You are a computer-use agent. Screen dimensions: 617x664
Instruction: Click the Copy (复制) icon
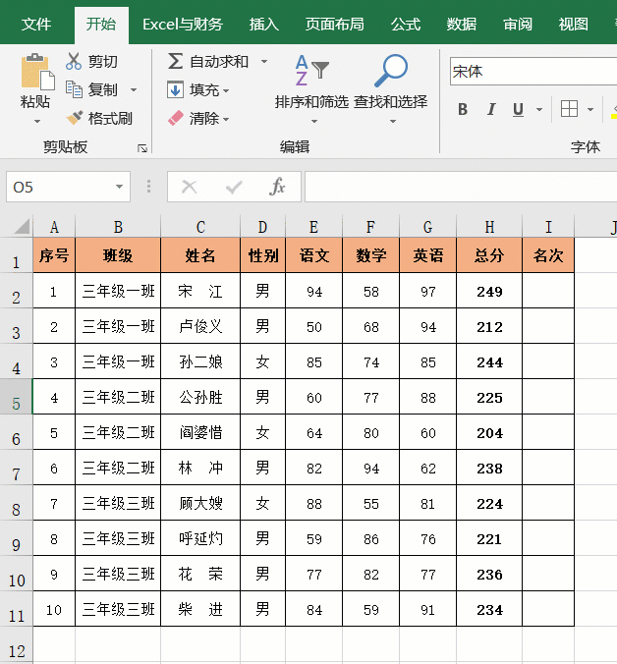click(74, 89)
